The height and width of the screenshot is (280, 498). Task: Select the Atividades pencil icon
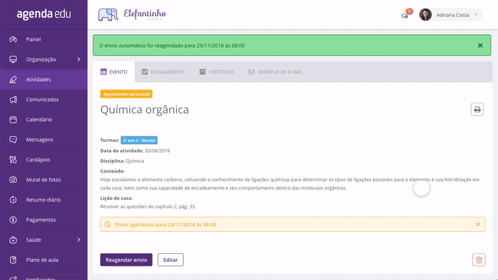click(x=13, y=80)
